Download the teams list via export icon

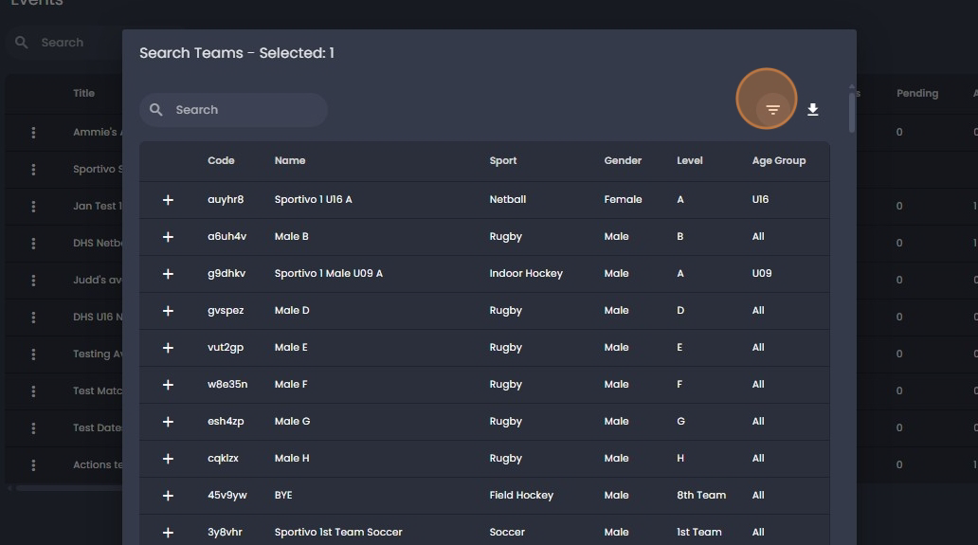tap(813, 110)
